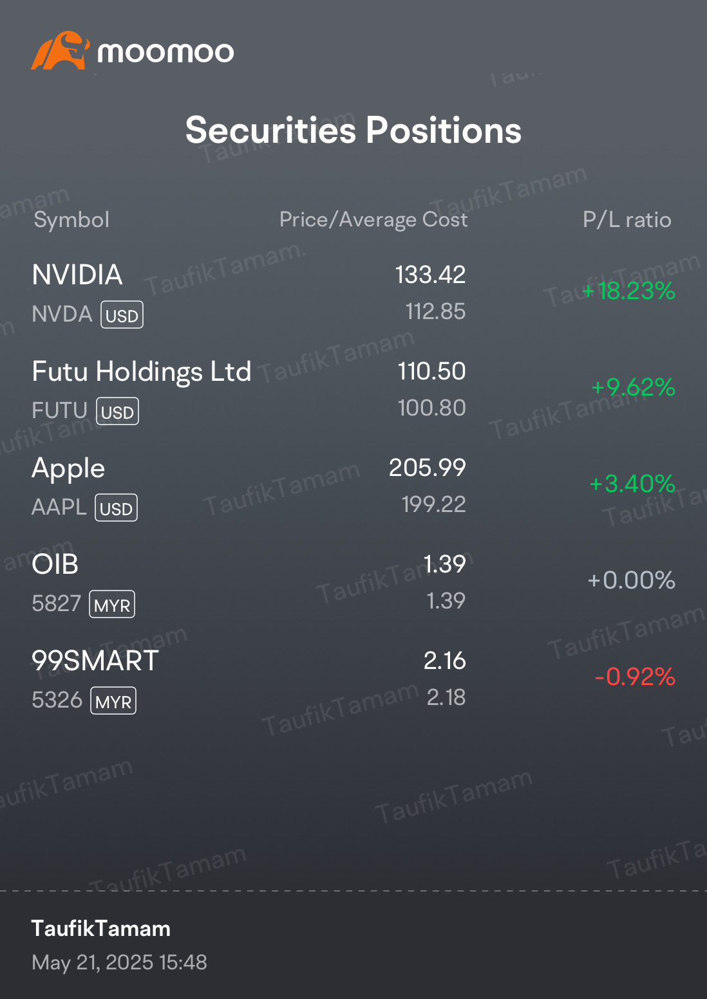Open the NVIDIA position row

point(353,293)
